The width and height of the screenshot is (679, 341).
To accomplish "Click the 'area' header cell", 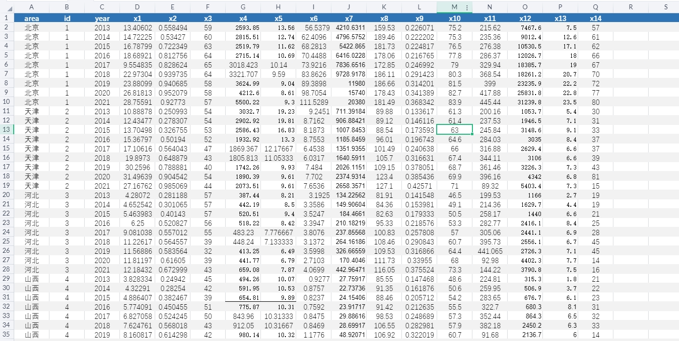I will coord(32,18).
